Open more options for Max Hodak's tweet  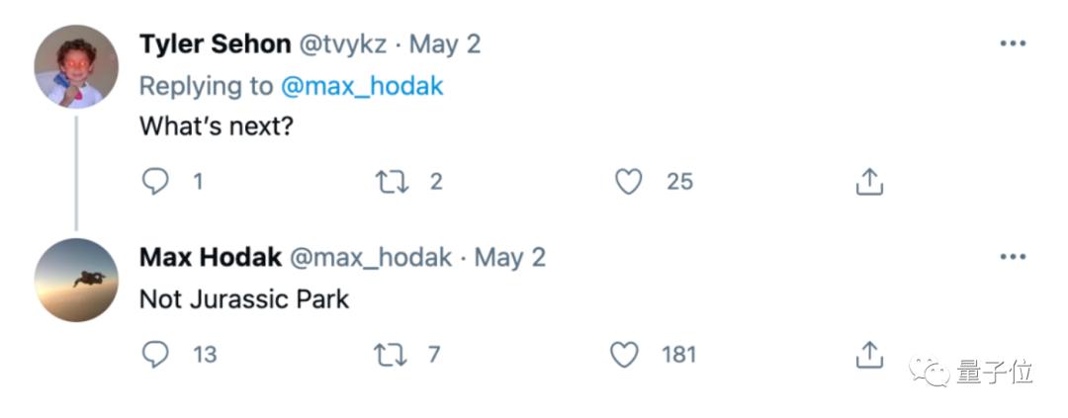click(x=1013, y=257)
